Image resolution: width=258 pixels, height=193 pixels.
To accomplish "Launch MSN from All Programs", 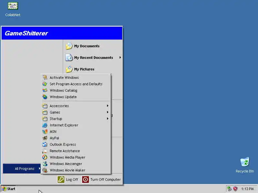I will [x=76, y=132].
